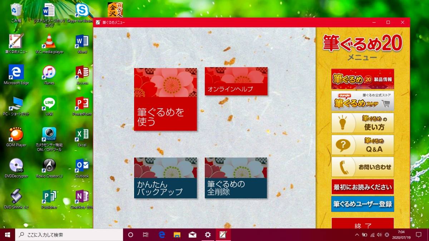Open Task View on taskbar
Viewport: 429px width, 241px height.
click(x=146, y=235)
